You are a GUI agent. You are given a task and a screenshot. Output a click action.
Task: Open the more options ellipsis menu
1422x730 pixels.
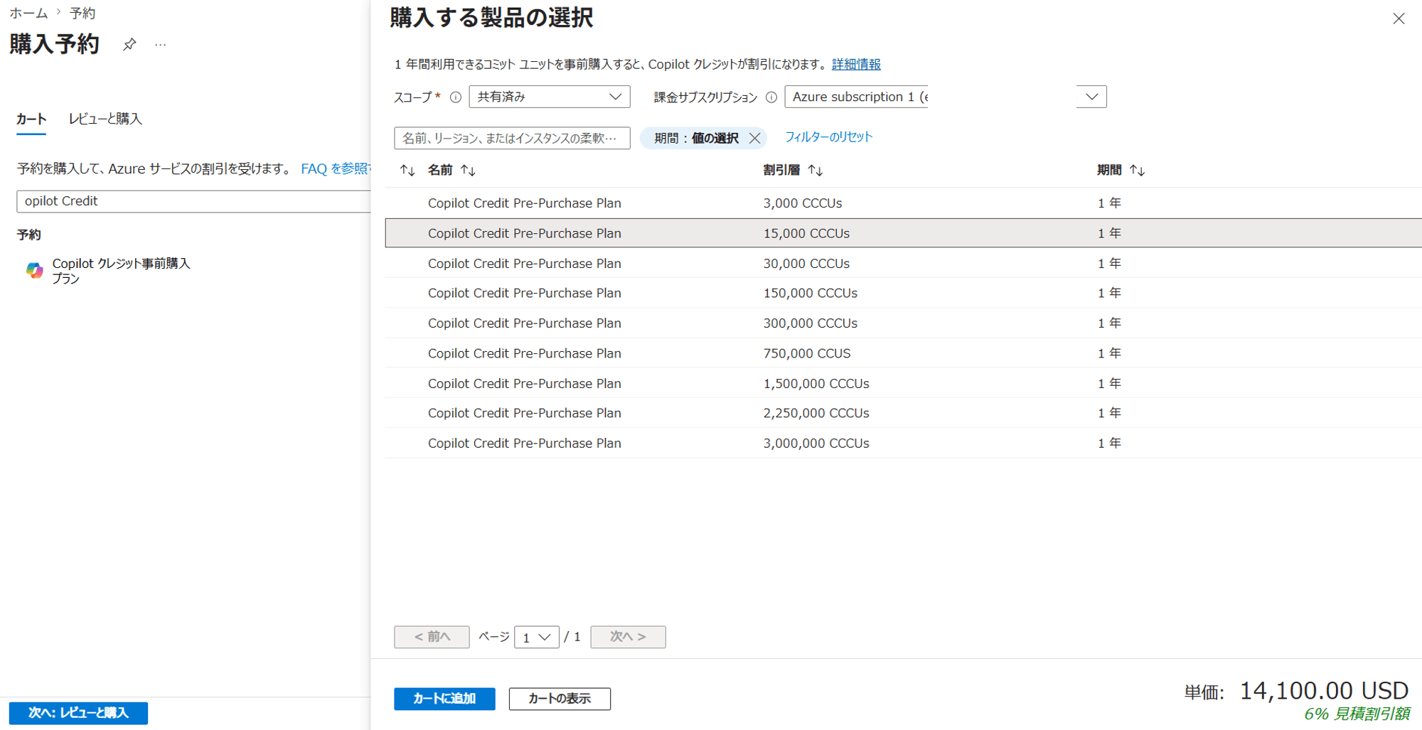tap(161, 45)
